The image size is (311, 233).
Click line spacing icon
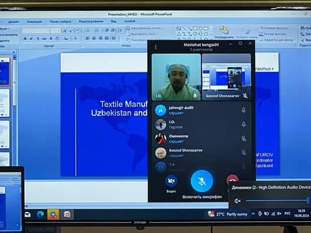(120, 31)
